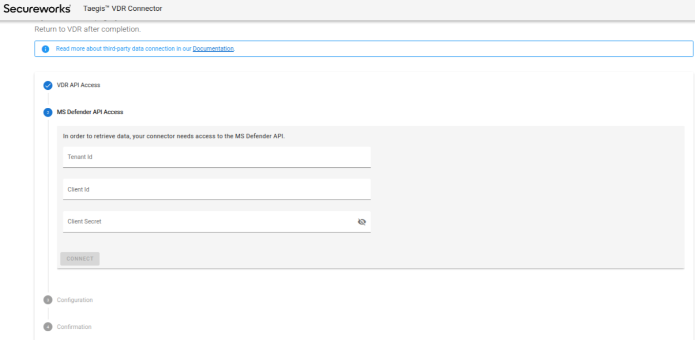This screenshot has width=695, height=340.
Task: Click the VDR API Access checkmark icon
Action: pos(48,85)
